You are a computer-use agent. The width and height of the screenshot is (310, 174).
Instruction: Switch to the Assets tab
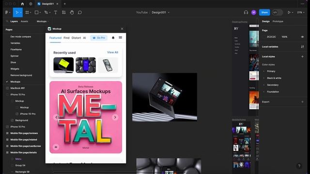pos(24,21)
